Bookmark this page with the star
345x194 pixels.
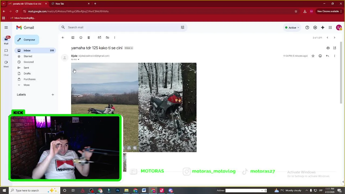pos(296,11)
